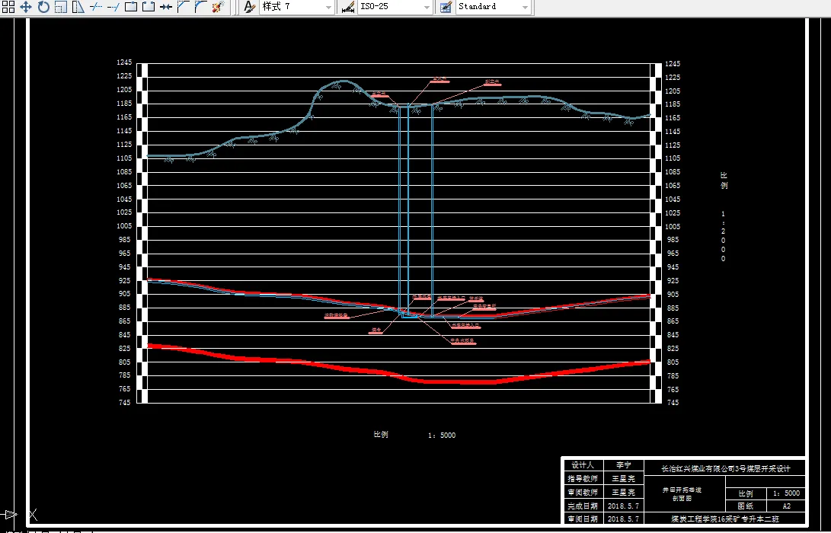The height and width of the screenshot is (533, 831).
Task: Click the 745 elevation label on left axis
Action: coord(124,402)
